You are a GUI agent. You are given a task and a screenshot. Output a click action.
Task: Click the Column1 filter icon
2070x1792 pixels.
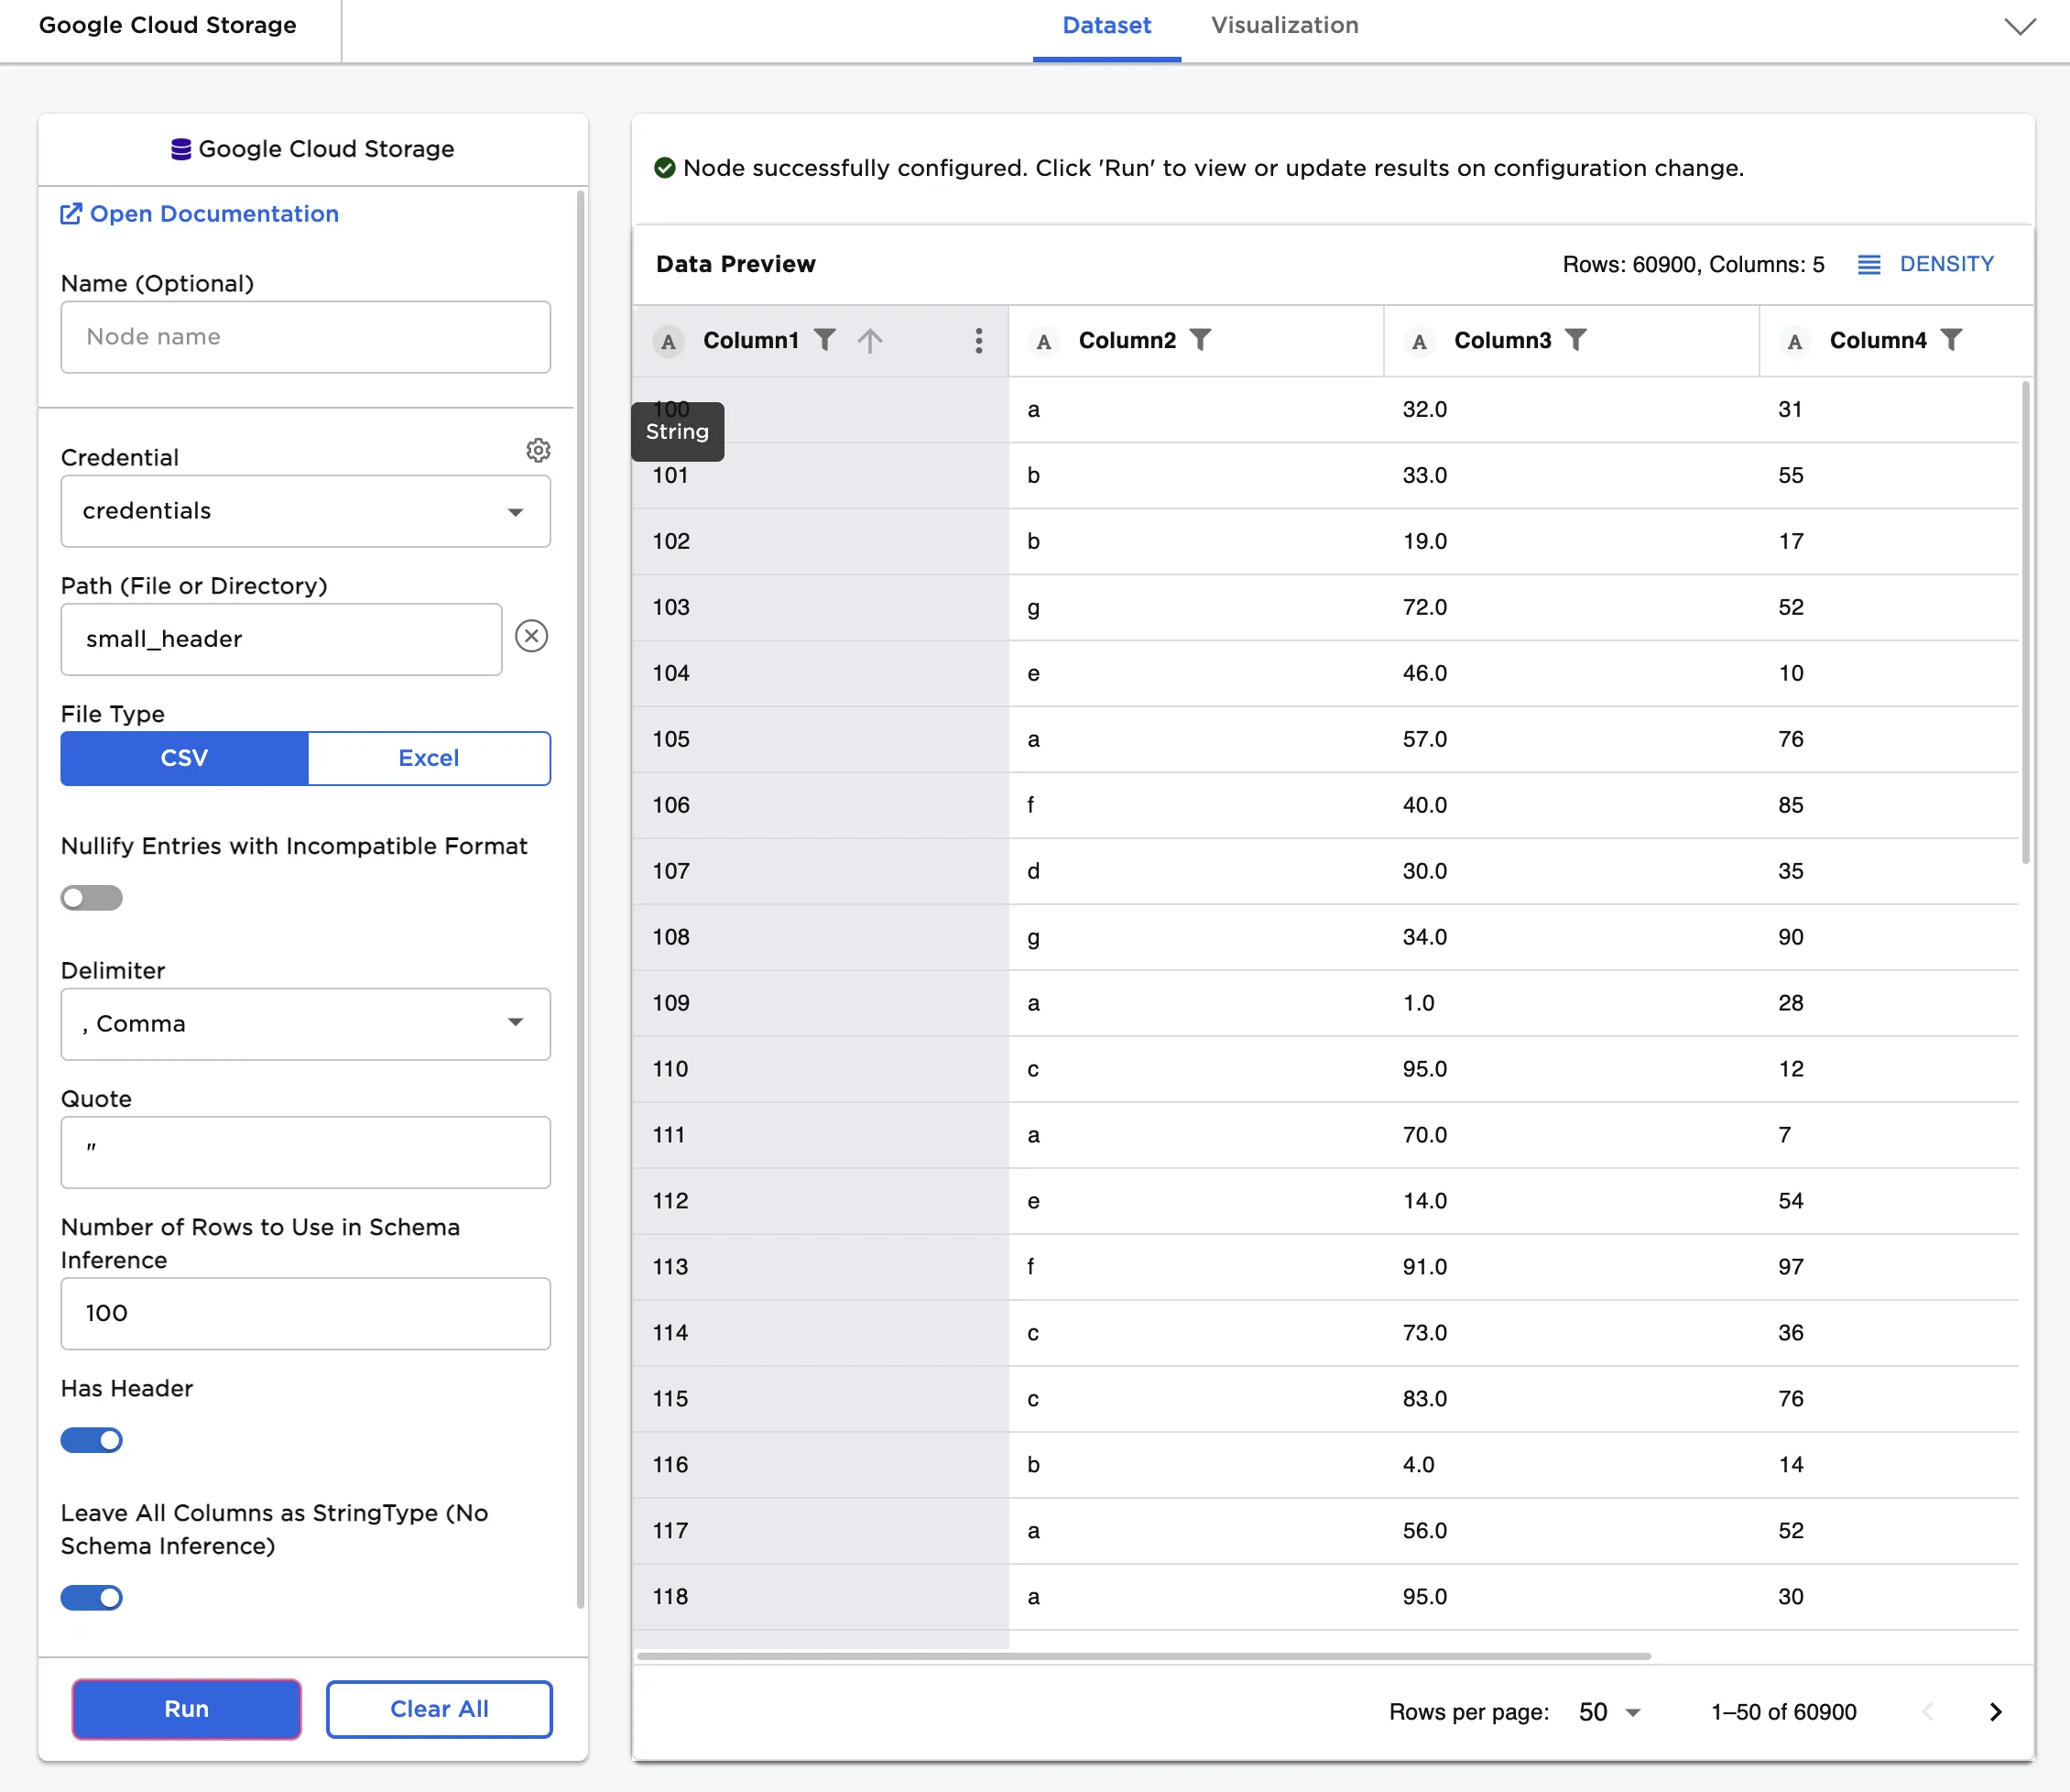[824, 340]
